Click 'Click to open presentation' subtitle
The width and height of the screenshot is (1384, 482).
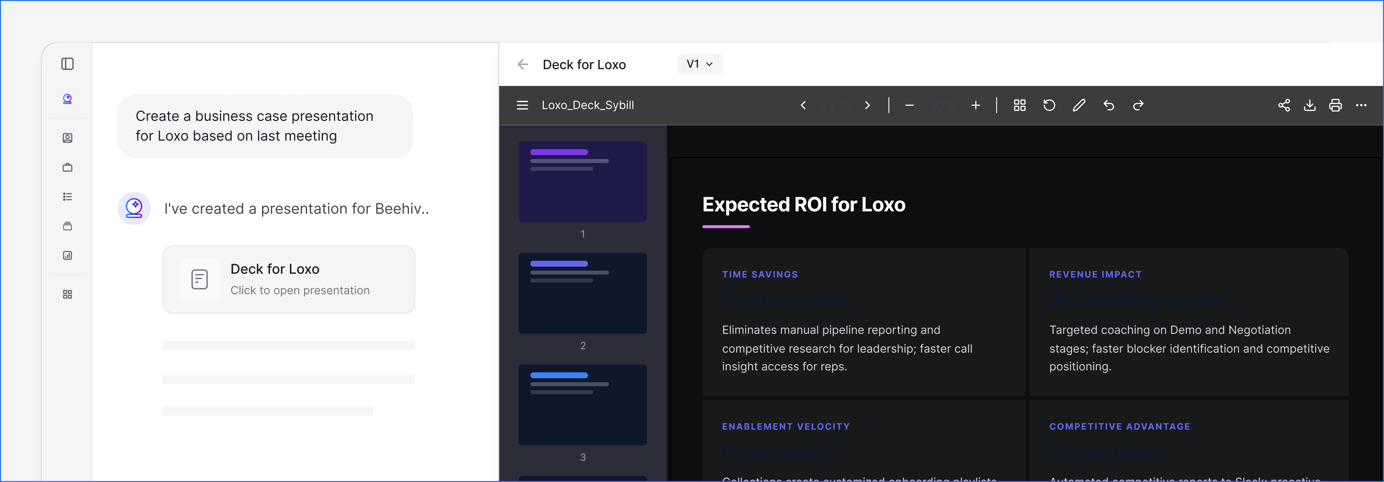pos(300,290)
